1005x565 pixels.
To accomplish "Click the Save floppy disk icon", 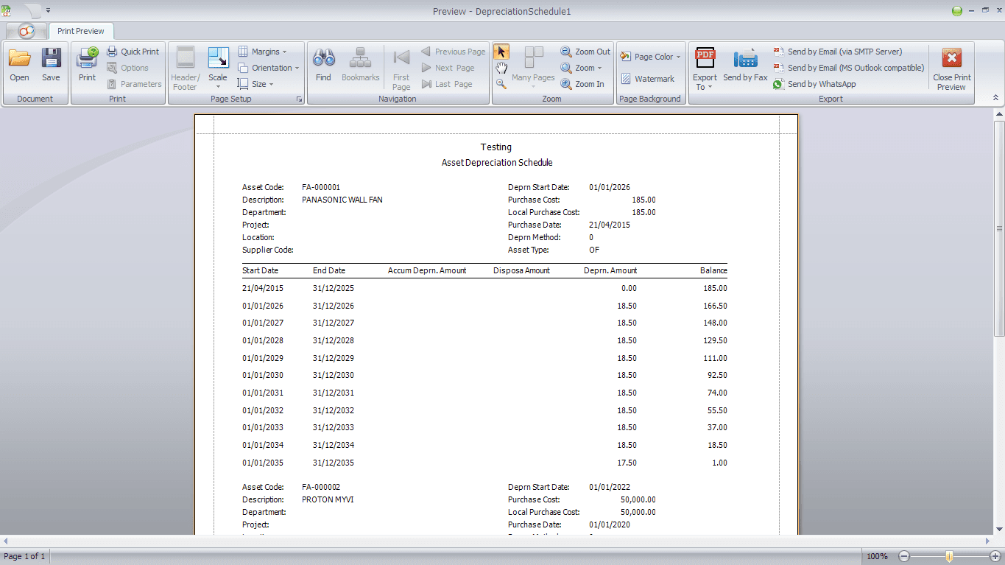I will tap(51, 59).
